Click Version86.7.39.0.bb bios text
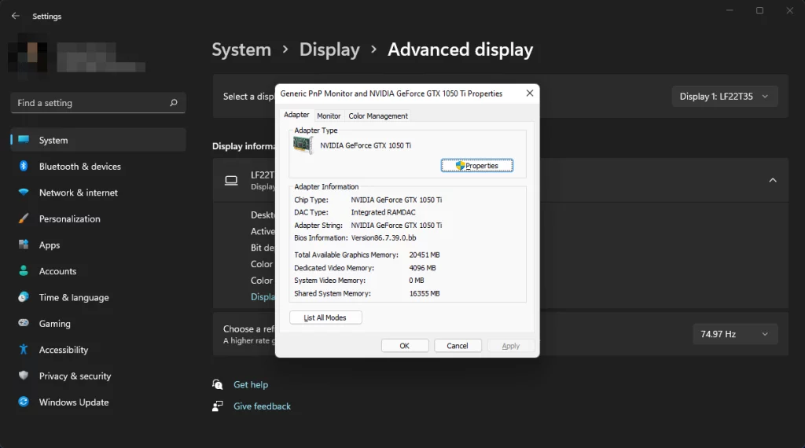Image resolution: width=805 pixels, height=448 pixels. coord(384,237)
